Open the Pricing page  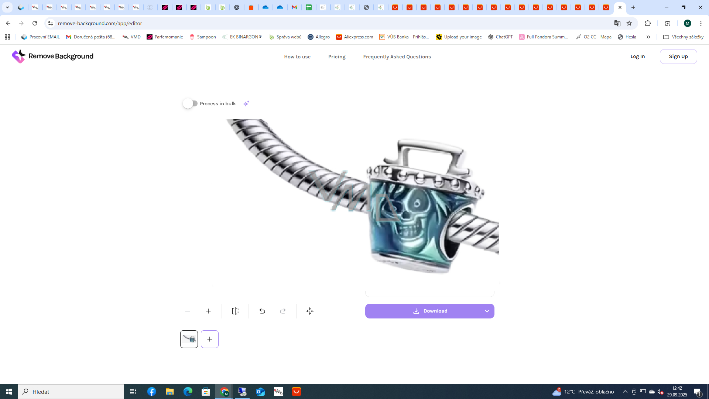click(337, 57)
